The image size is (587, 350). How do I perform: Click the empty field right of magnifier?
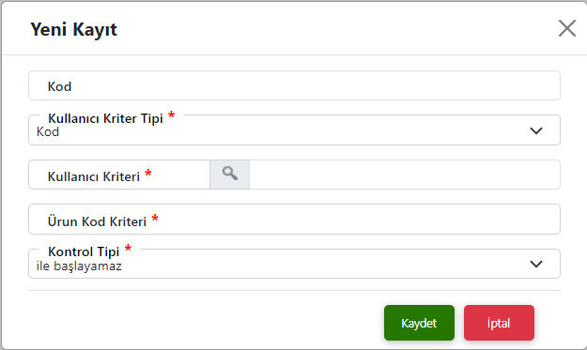[405, 175]
